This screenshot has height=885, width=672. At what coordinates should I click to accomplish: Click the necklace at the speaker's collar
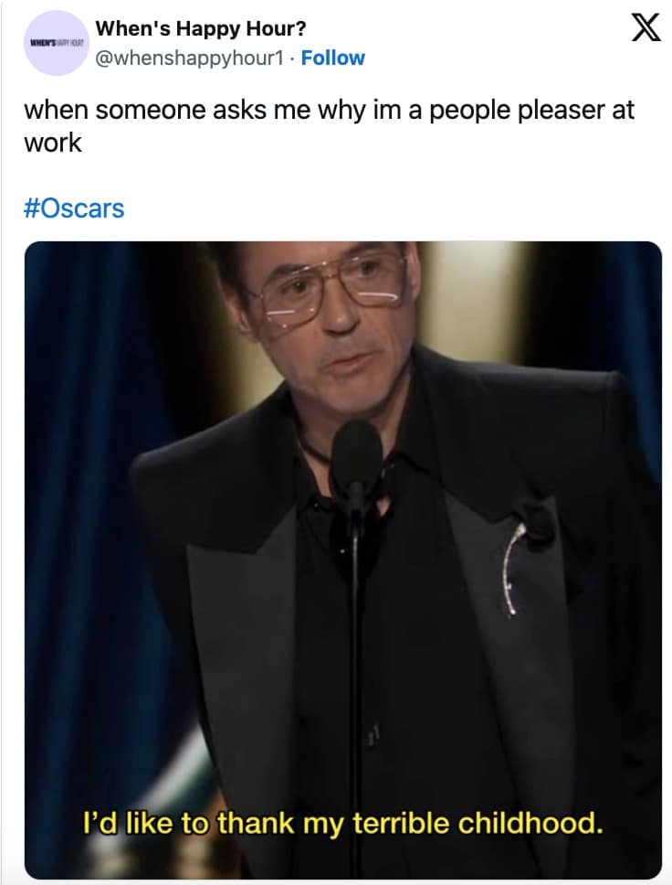[315, 450]
